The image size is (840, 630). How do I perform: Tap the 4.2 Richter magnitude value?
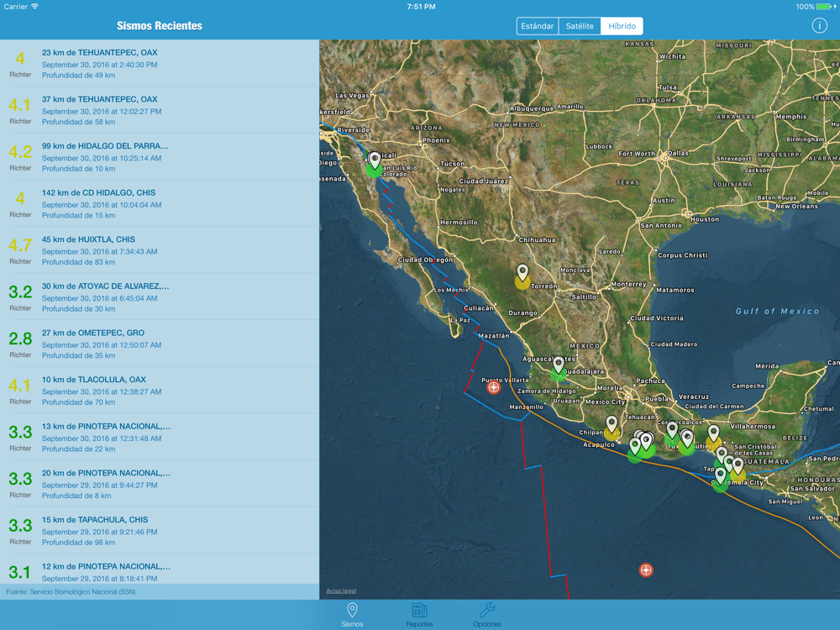pyautogui.click(x=20, y=152)
